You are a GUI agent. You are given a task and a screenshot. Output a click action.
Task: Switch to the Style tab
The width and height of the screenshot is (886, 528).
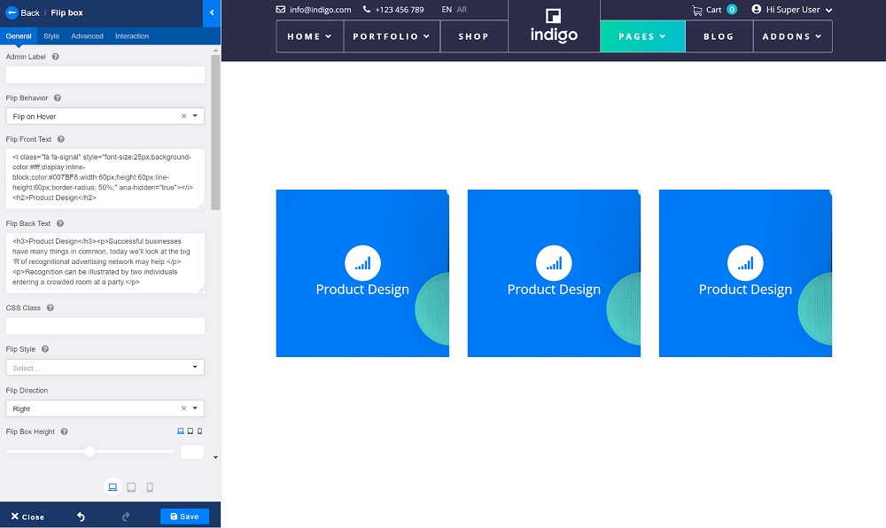point(51,36)
